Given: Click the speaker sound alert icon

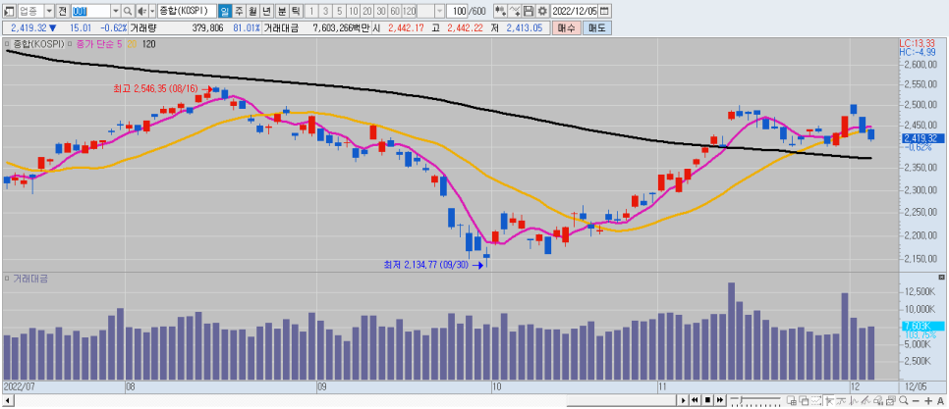Looking at the screenshot, I should pyautogui.click(x=141, y=11).
